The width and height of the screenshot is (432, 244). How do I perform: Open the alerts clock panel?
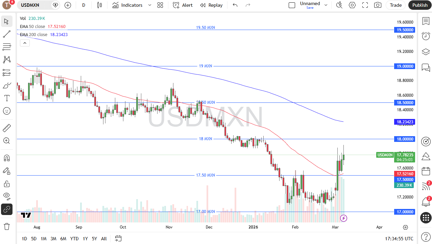426,36
